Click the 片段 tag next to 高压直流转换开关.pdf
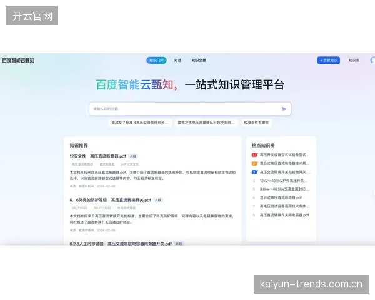Viewport: 375px width, 300px height. click(x=158, y=200)
